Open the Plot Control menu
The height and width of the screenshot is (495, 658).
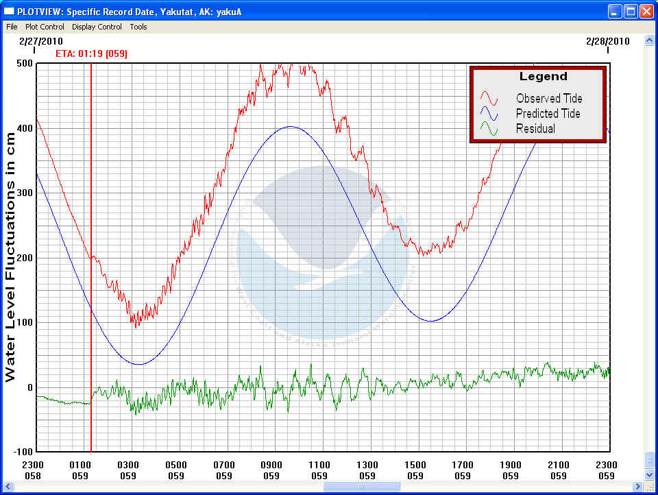tap(45, 27)
